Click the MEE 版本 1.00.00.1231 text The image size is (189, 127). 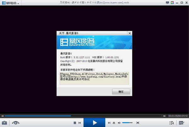(106, 57)
